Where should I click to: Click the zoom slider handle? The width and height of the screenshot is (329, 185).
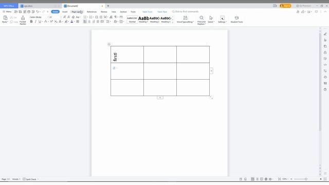click(306, 179)
